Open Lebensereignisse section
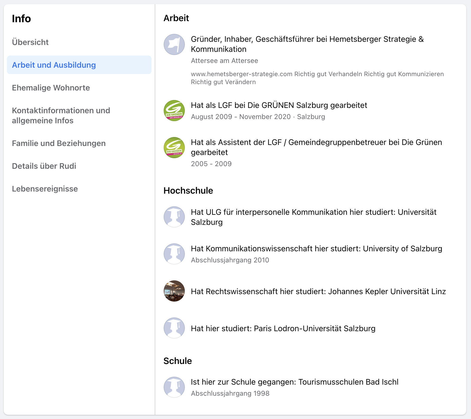 79,189
